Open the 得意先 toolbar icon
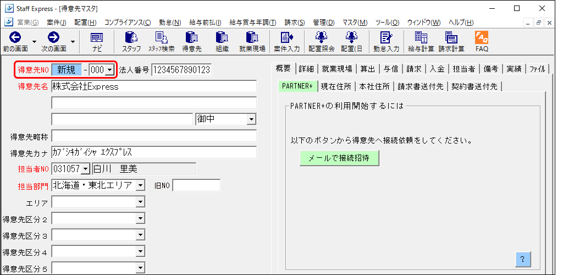Screen dimensions: 563x275 191,37
